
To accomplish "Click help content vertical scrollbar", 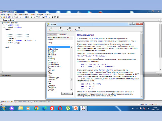I will pyautogui.click(x=141, y=54).
